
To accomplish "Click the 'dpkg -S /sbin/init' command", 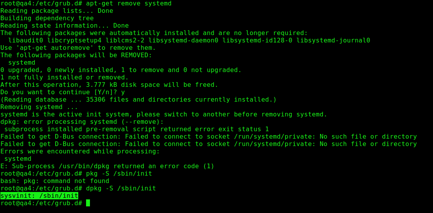I will pyautogui.click(x=121, y=188).
